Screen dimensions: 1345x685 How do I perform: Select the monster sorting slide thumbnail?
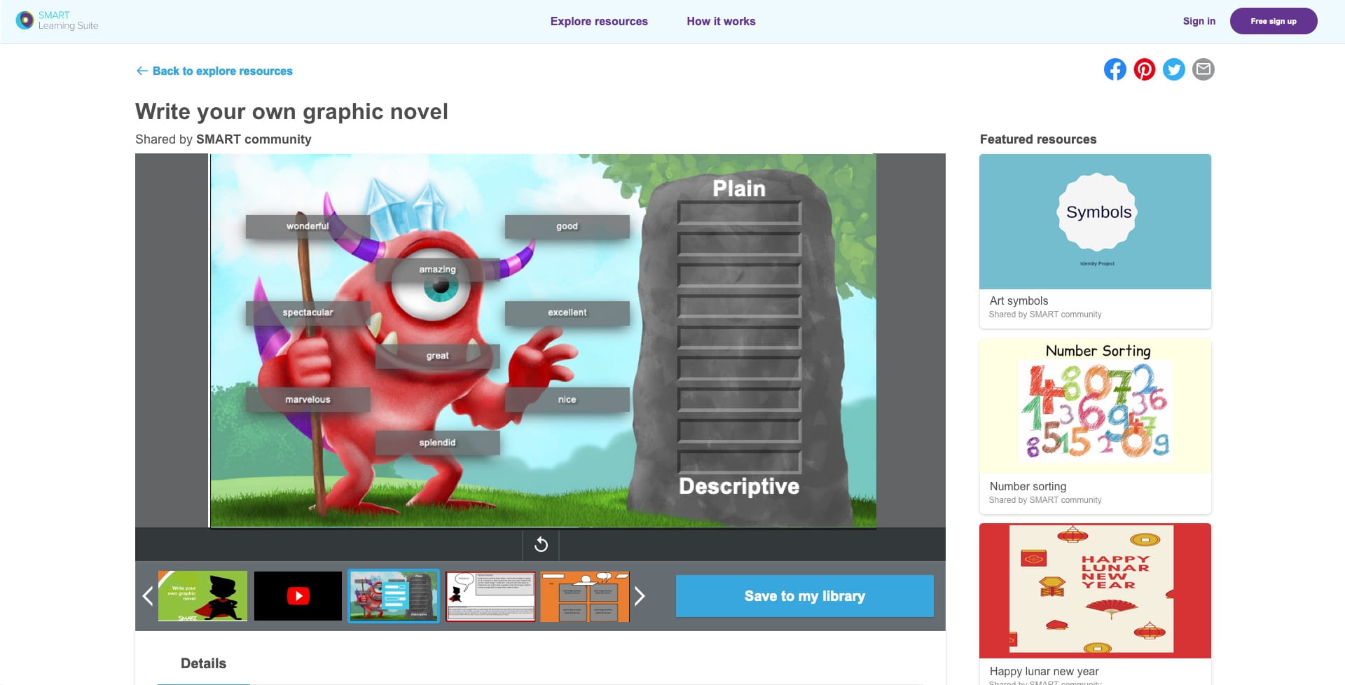(x=393, y=596)
